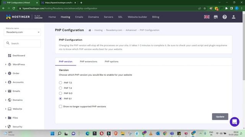Open the user profile icon
The width and height of the screenshot is (245, 137).
pos(234,17)
